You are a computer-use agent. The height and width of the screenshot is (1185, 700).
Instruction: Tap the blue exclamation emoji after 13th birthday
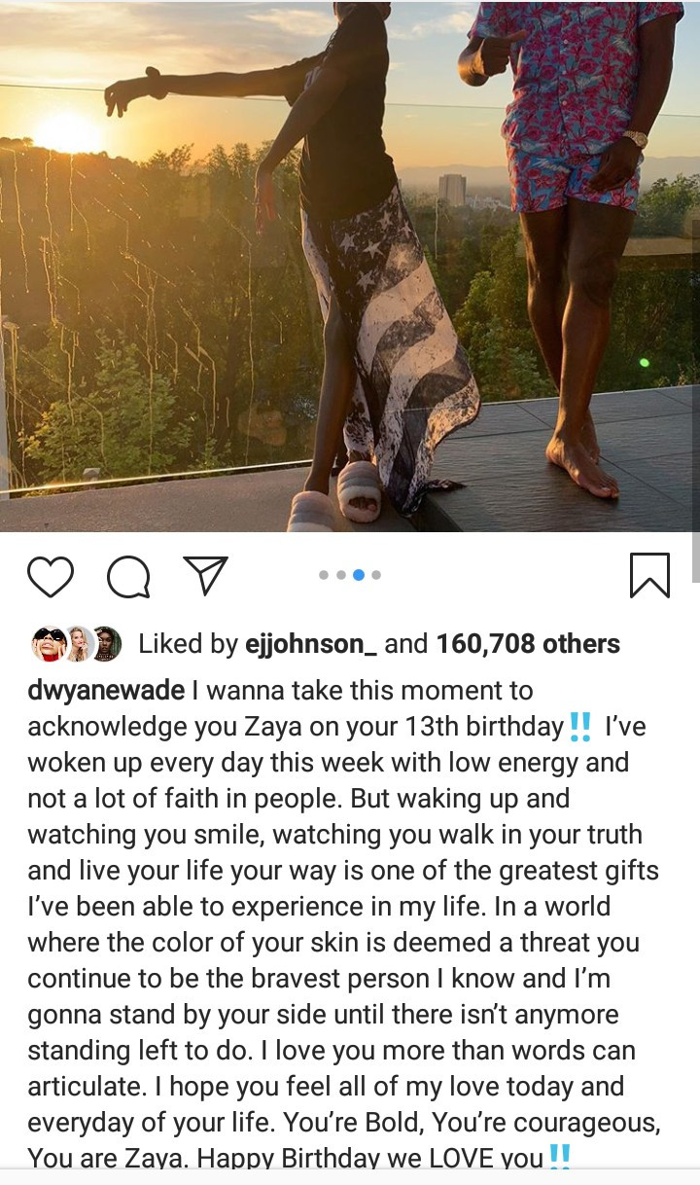580,728
